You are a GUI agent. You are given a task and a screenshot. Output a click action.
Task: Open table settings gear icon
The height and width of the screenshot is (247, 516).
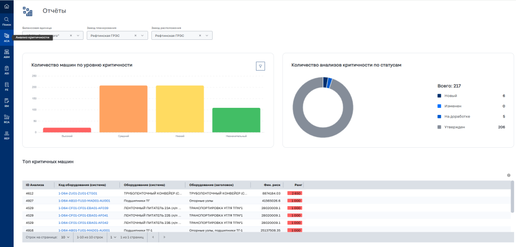tap(508, 175)
